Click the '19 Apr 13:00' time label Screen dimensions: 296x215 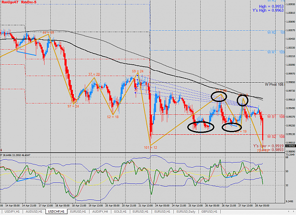tap(96, 206)
